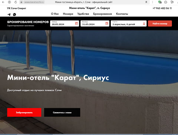Click the green shield protection icon
This screenshot has height=135, width=178.
(x=160, y=2)
